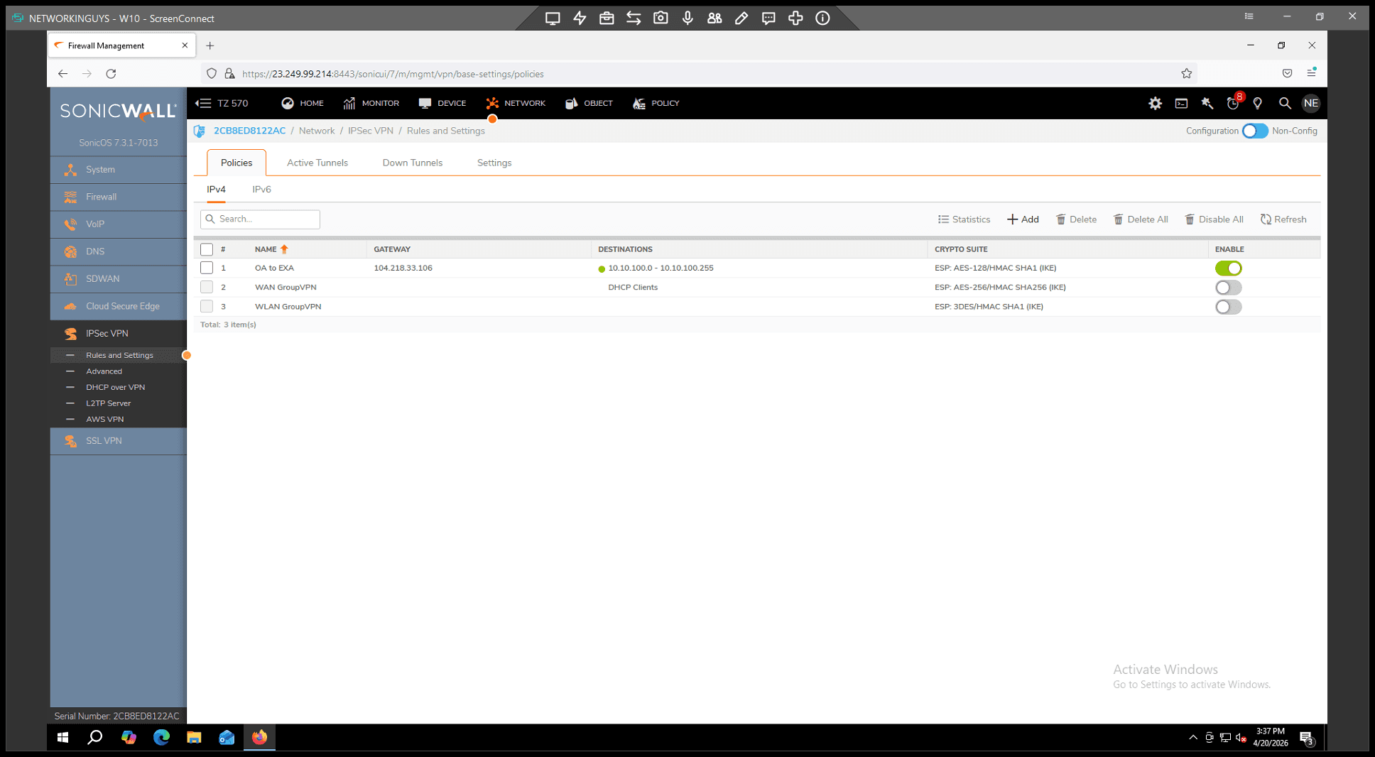Viewport: 1375px width, 757px height.
Task: Open the IPv6 sub-tab
Action: pyautogui.click(x=261, y=190)
